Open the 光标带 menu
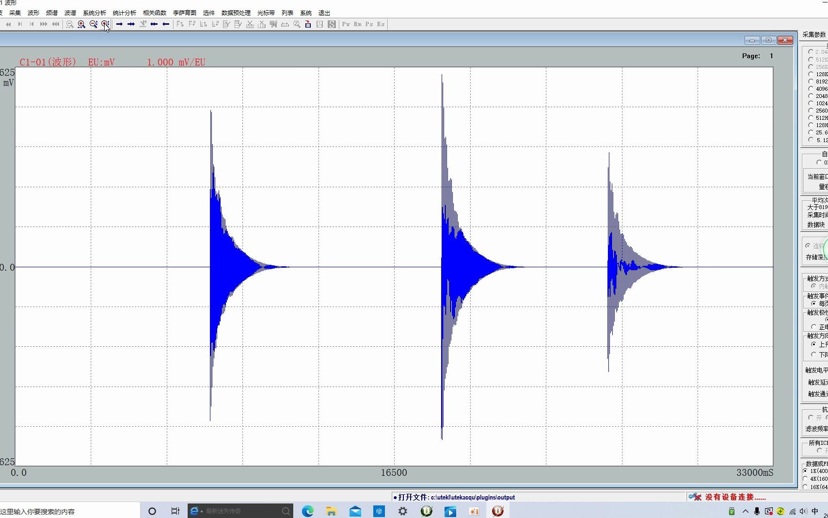Image resolution: width=828 pixels, height=518 pixels. [x=266, y=13]
